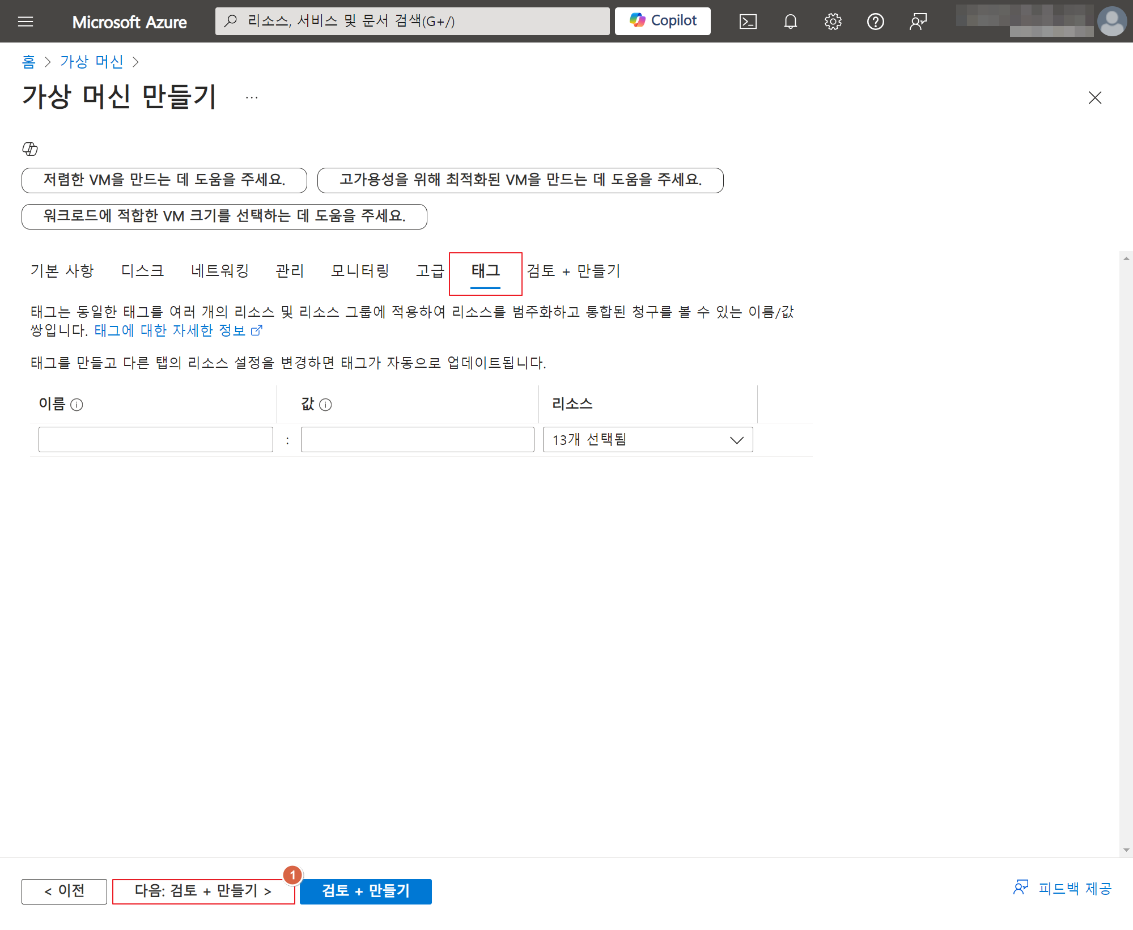1133x930 pixels.
Task: Click the blue 검토 + 만들기 button
Action: tap(366, 891)
